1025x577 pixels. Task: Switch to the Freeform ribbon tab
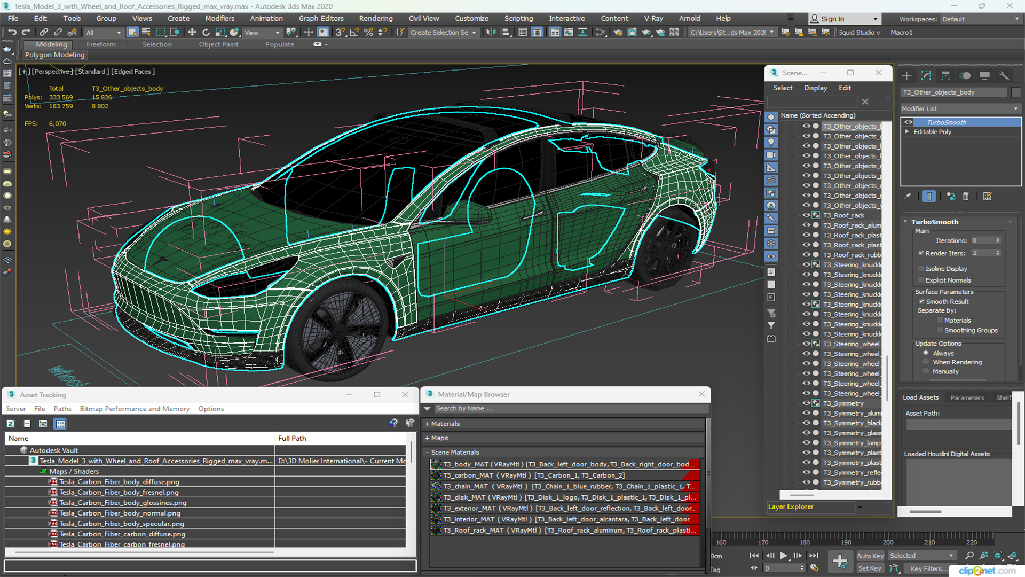point(101,44)
